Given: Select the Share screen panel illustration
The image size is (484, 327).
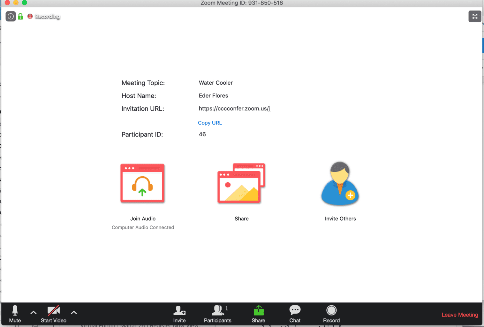Looking at the screenshot, I should [241, 183].
